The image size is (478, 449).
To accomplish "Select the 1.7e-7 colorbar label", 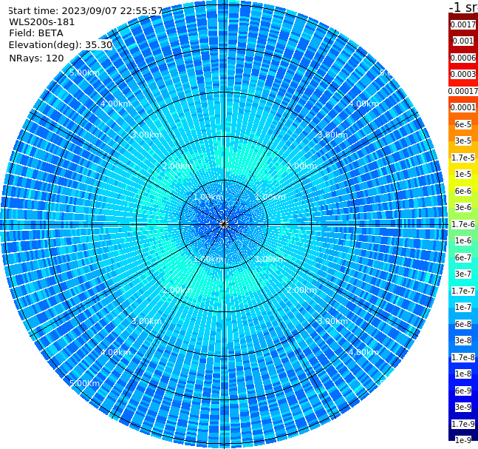I will click(463, 291).
